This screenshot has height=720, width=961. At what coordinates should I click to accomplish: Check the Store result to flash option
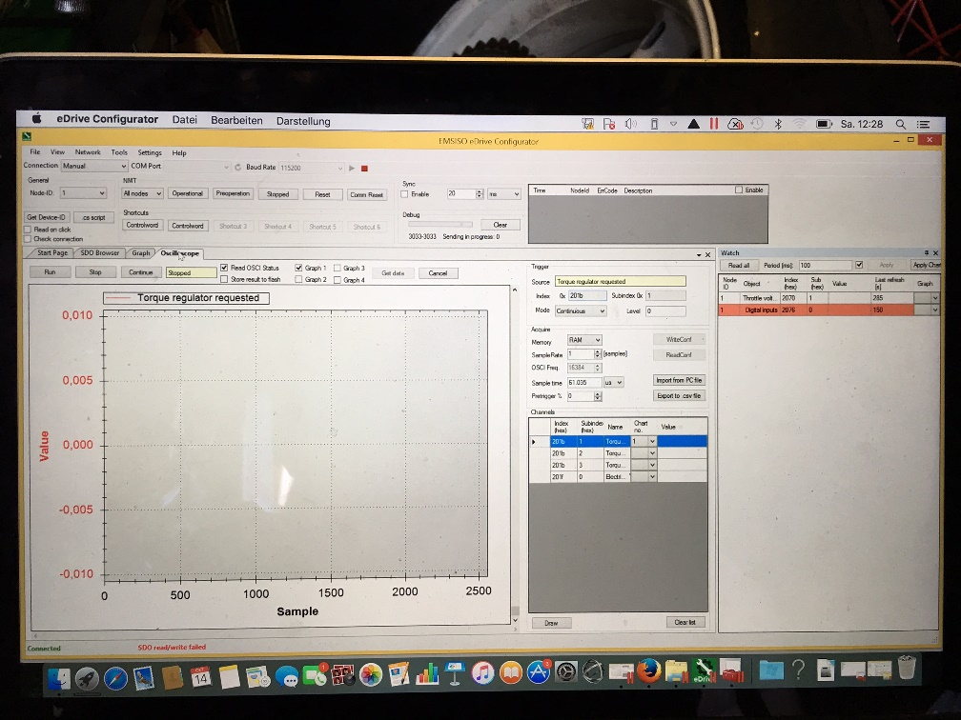click(224, 280)
